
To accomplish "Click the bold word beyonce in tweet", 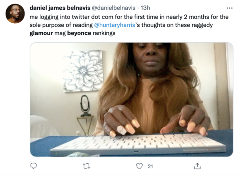I will pyautogui.click(x=79, y=33).
